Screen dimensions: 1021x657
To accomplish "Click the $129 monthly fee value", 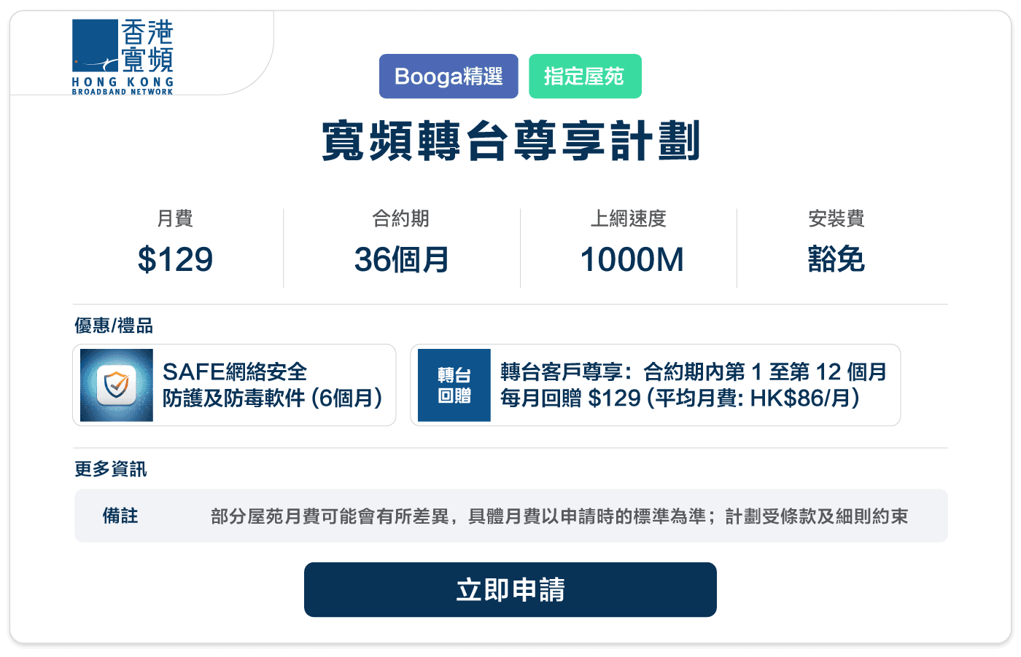I will click(175, 260).
